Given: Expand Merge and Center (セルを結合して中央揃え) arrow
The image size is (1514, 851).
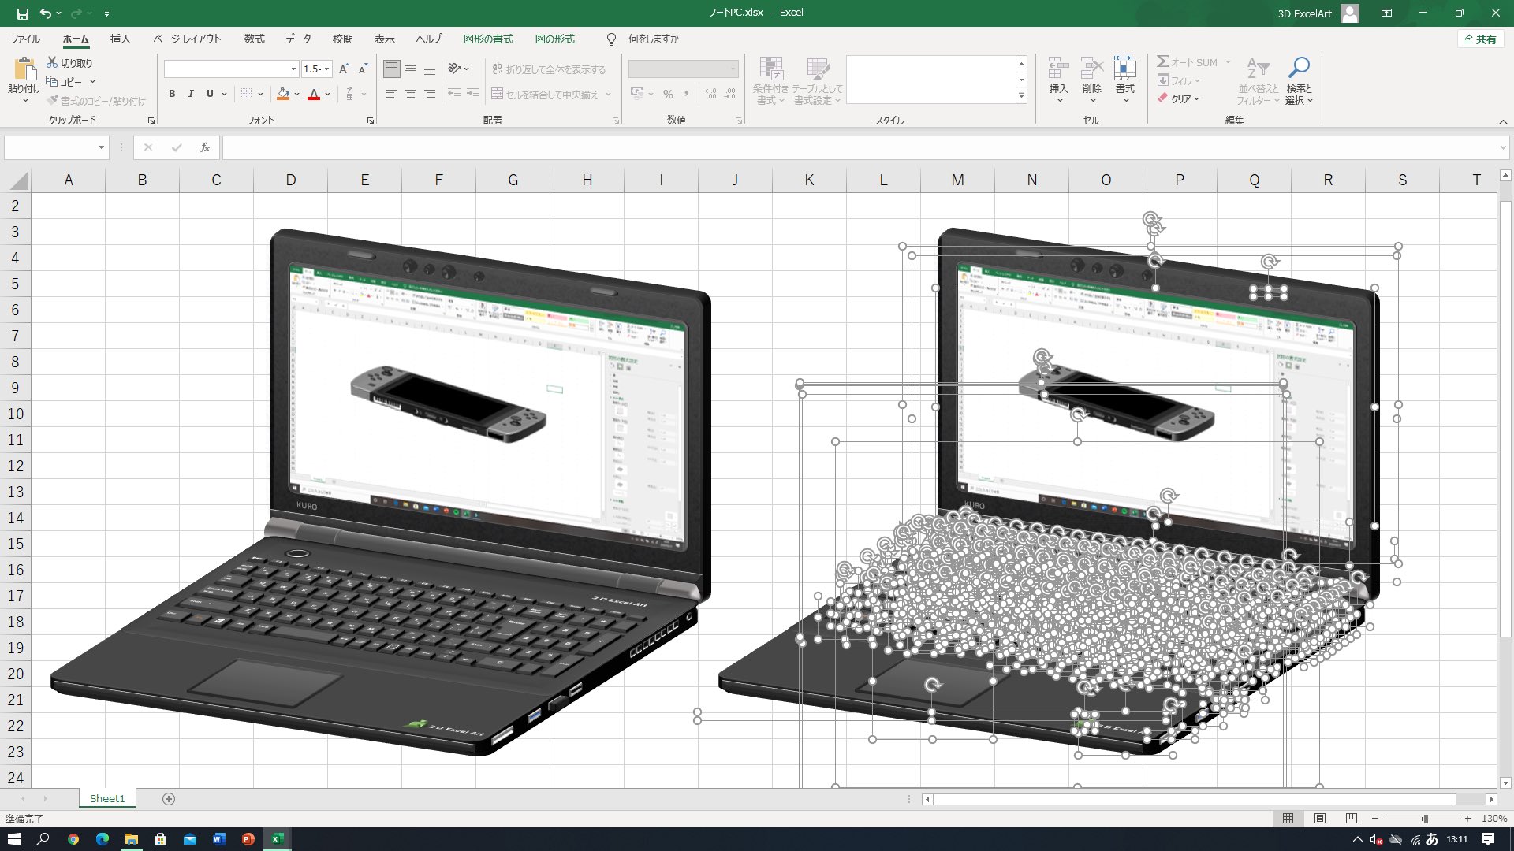Looking at the screenshot, I should click(x=608, y=94).
